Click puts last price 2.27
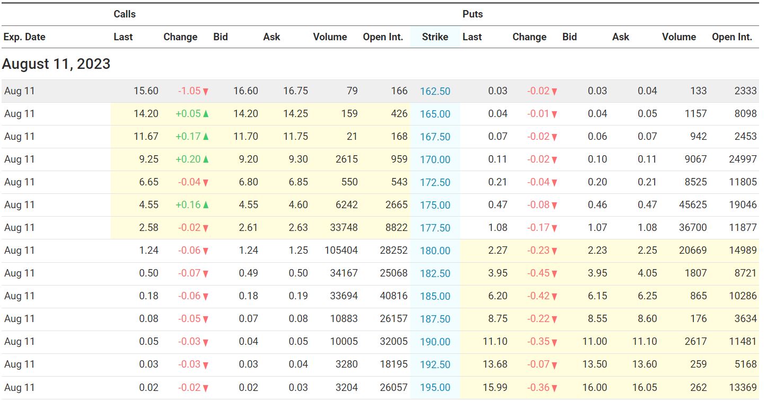Screen dimensions: 766x401 click(x=498, y=251)
